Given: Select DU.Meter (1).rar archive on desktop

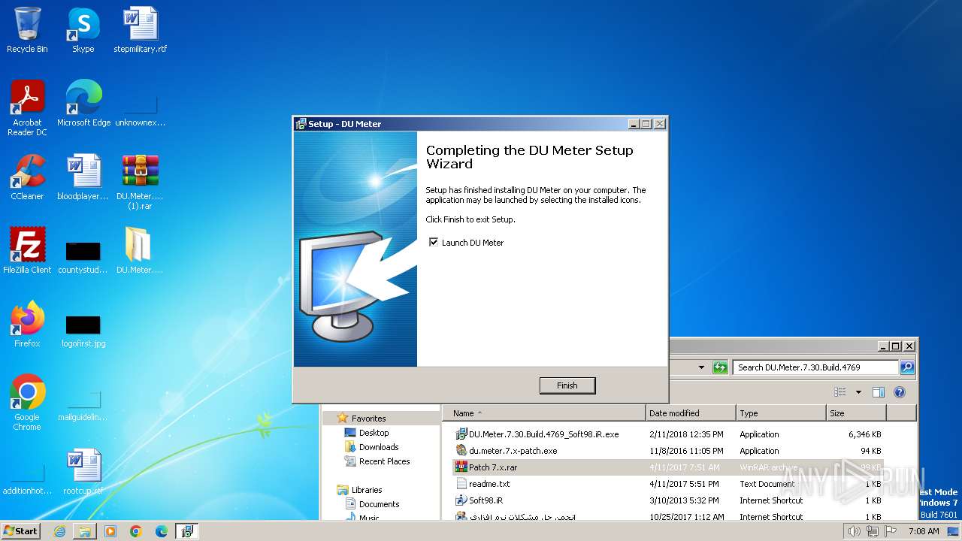Looking at the screenshot, I should [141, 182].
